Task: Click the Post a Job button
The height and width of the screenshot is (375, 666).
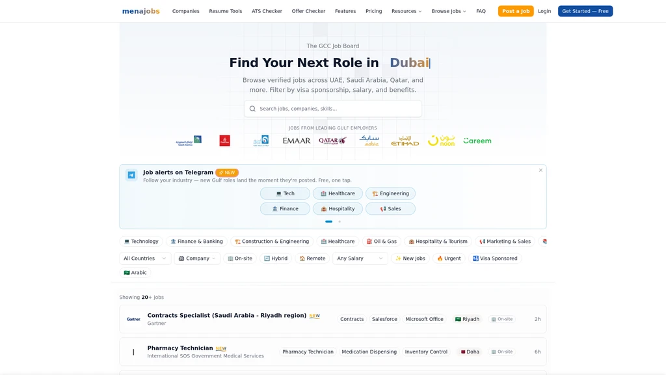Action: click(x=516, y=11)
